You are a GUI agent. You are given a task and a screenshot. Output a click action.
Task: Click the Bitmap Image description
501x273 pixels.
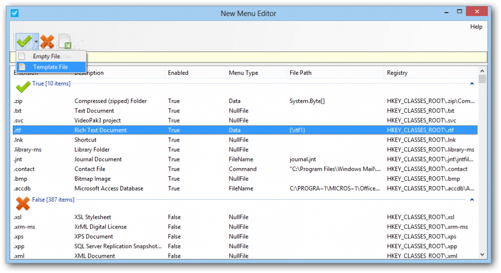coord(92,179)
